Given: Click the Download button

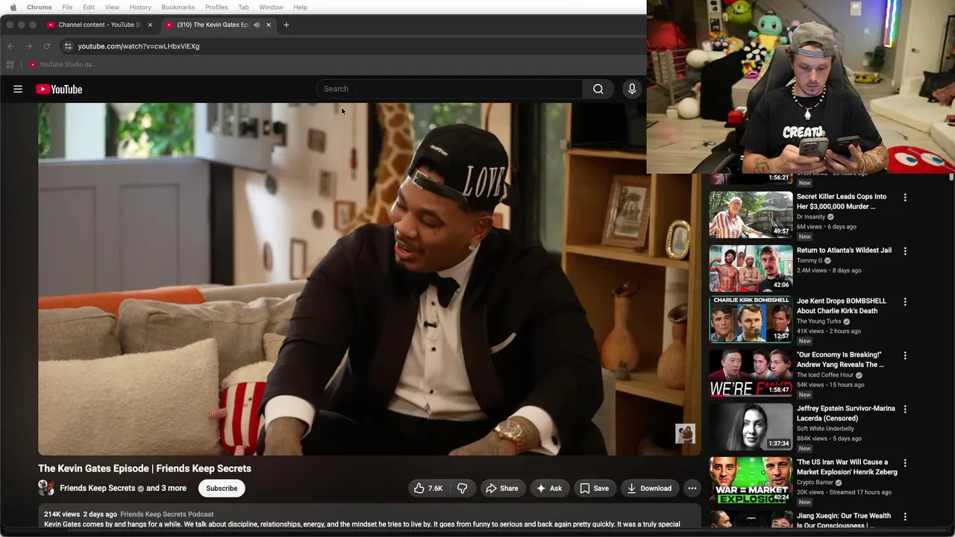Looking at the screenshot, I should (x=650, y=489).
